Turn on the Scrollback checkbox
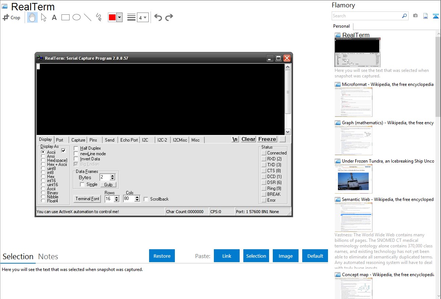The image size is (441, 299). click(146, 199)
